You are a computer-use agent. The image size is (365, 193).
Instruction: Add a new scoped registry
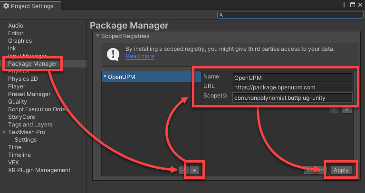coord(194,170)
